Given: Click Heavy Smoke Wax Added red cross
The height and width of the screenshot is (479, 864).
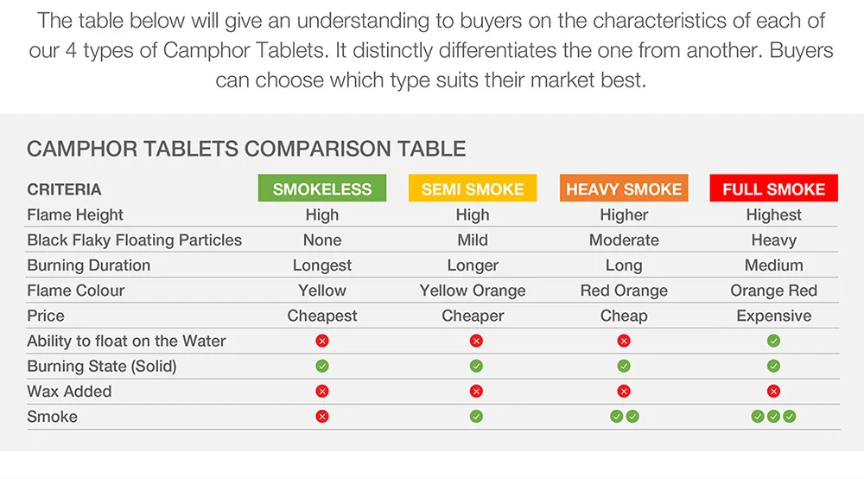Looking at the screenshot, I should [624, 392].
